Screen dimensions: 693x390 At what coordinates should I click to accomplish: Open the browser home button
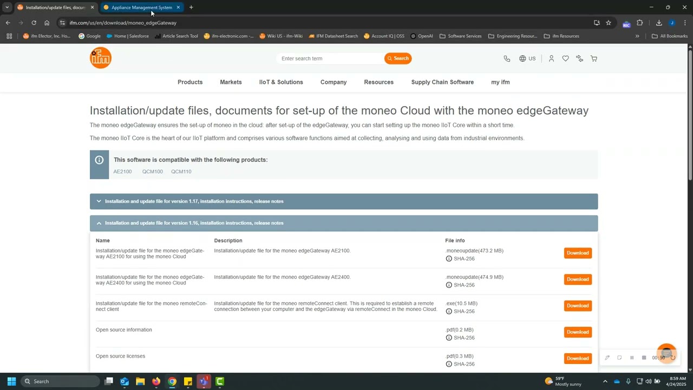pyautogui.click(x=47, y=23)
